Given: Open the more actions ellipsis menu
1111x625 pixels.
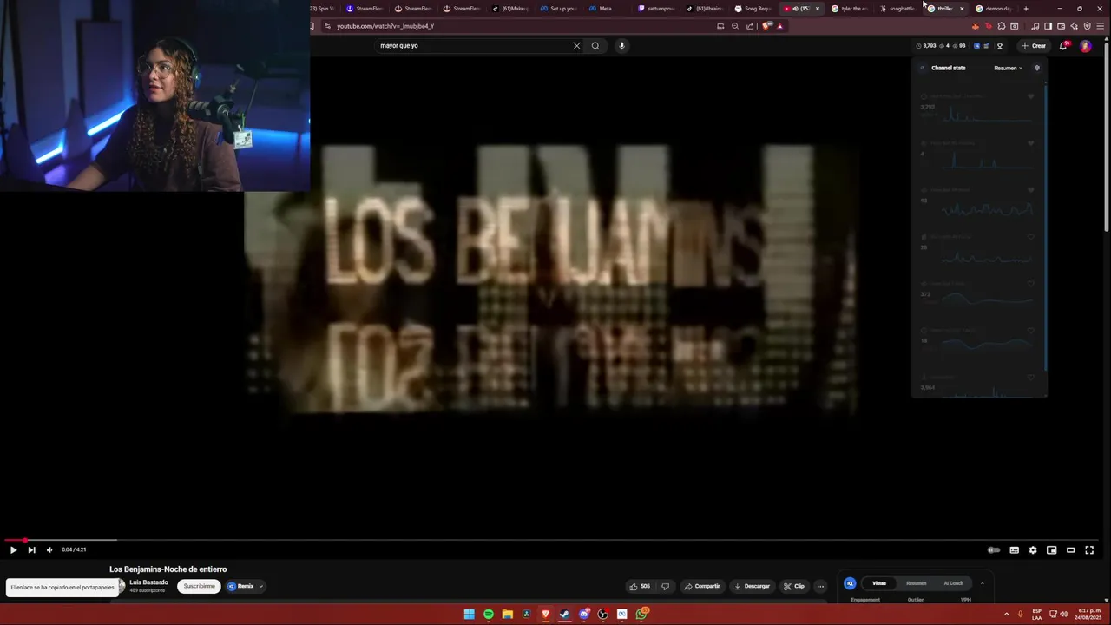Looking at the screenshot, I should [x=820, y=586].
